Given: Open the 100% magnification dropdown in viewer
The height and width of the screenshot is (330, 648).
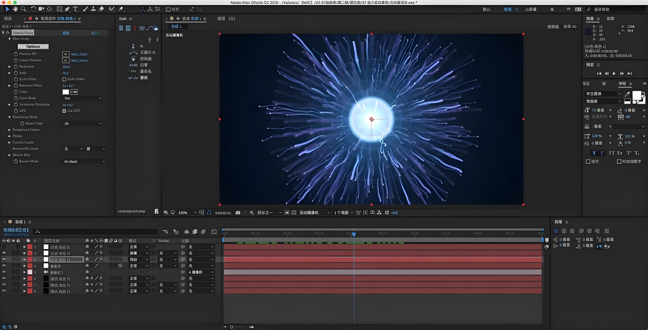Looking at the screenshot, I should (x=185, y=212).
